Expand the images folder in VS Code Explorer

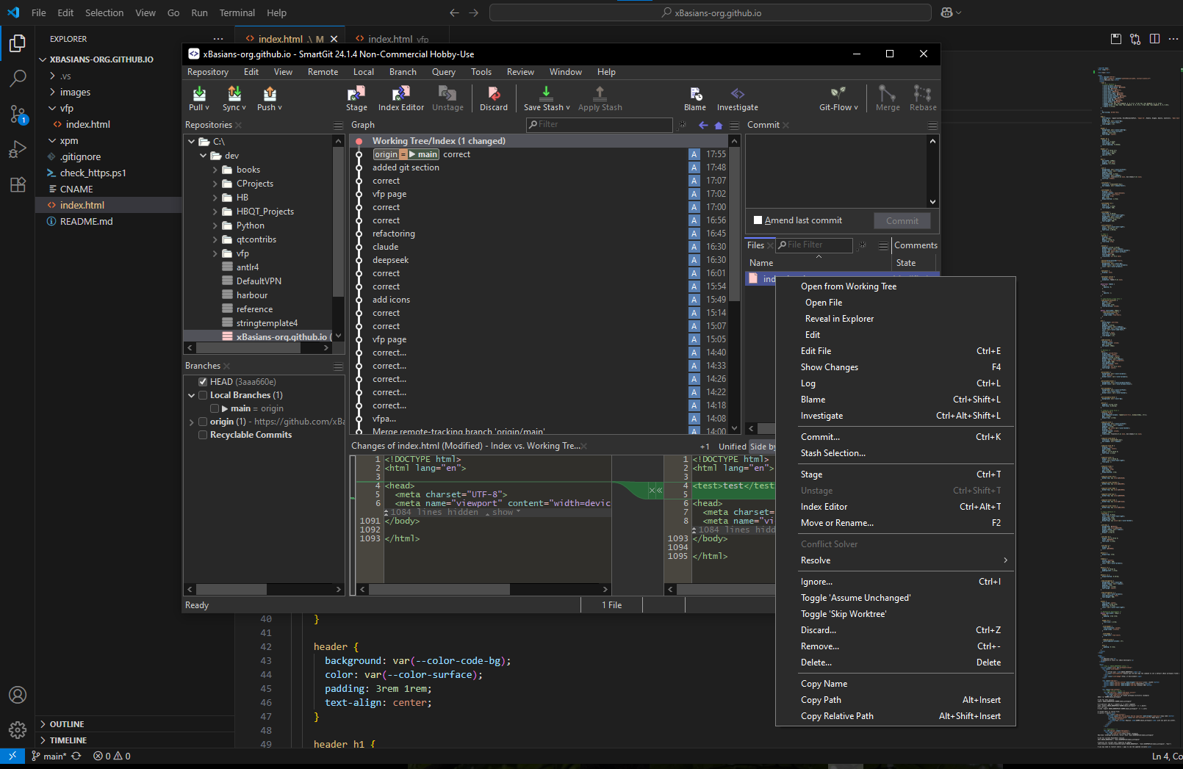point(52,92)
